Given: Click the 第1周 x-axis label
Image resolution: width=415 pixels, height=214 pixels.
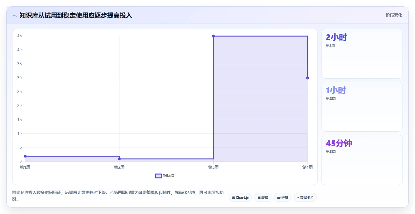Looking at the screenshot, I should (x=25, y=168).
